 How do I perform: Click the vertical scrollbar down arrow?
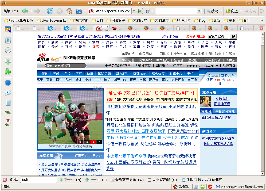[263, 174]
